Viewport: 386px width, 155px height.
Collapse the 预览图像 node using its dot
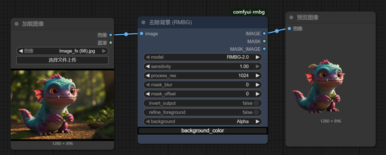291,17
